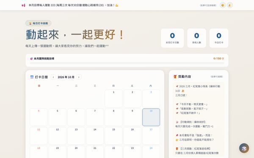Click the 0 / 150 次 progress count

point(219,59)
